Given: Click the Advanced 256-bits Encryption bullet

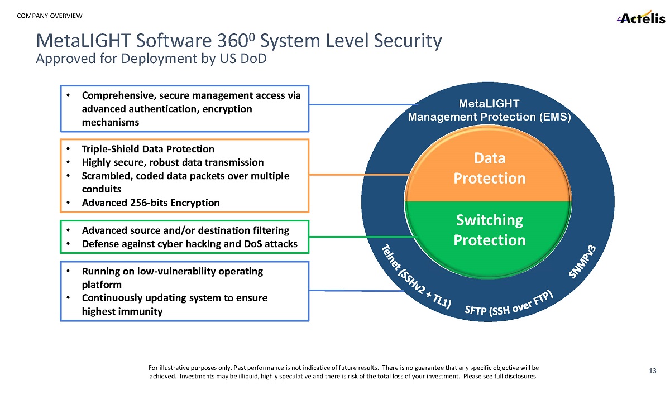Looking at the screenshot, I should coord(151,203).
